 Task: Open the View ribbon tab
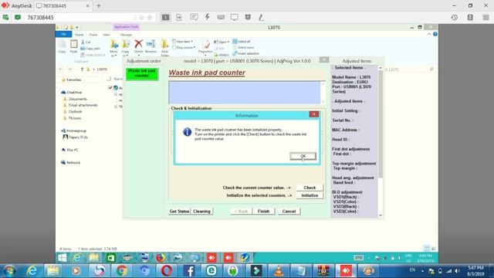click(x=107, y=35)
